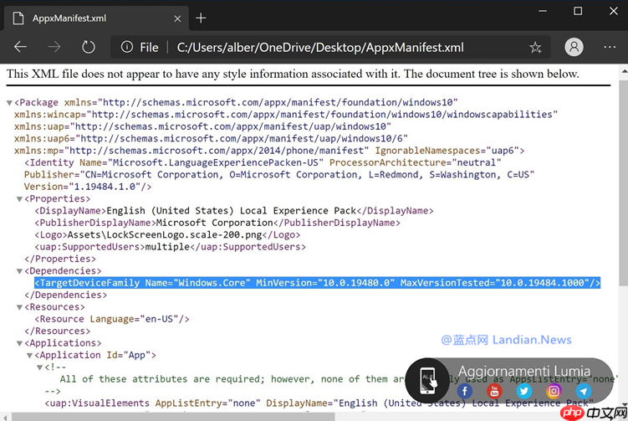
Task: Click the horizontal scrollbar thumb
Action: 173,417
